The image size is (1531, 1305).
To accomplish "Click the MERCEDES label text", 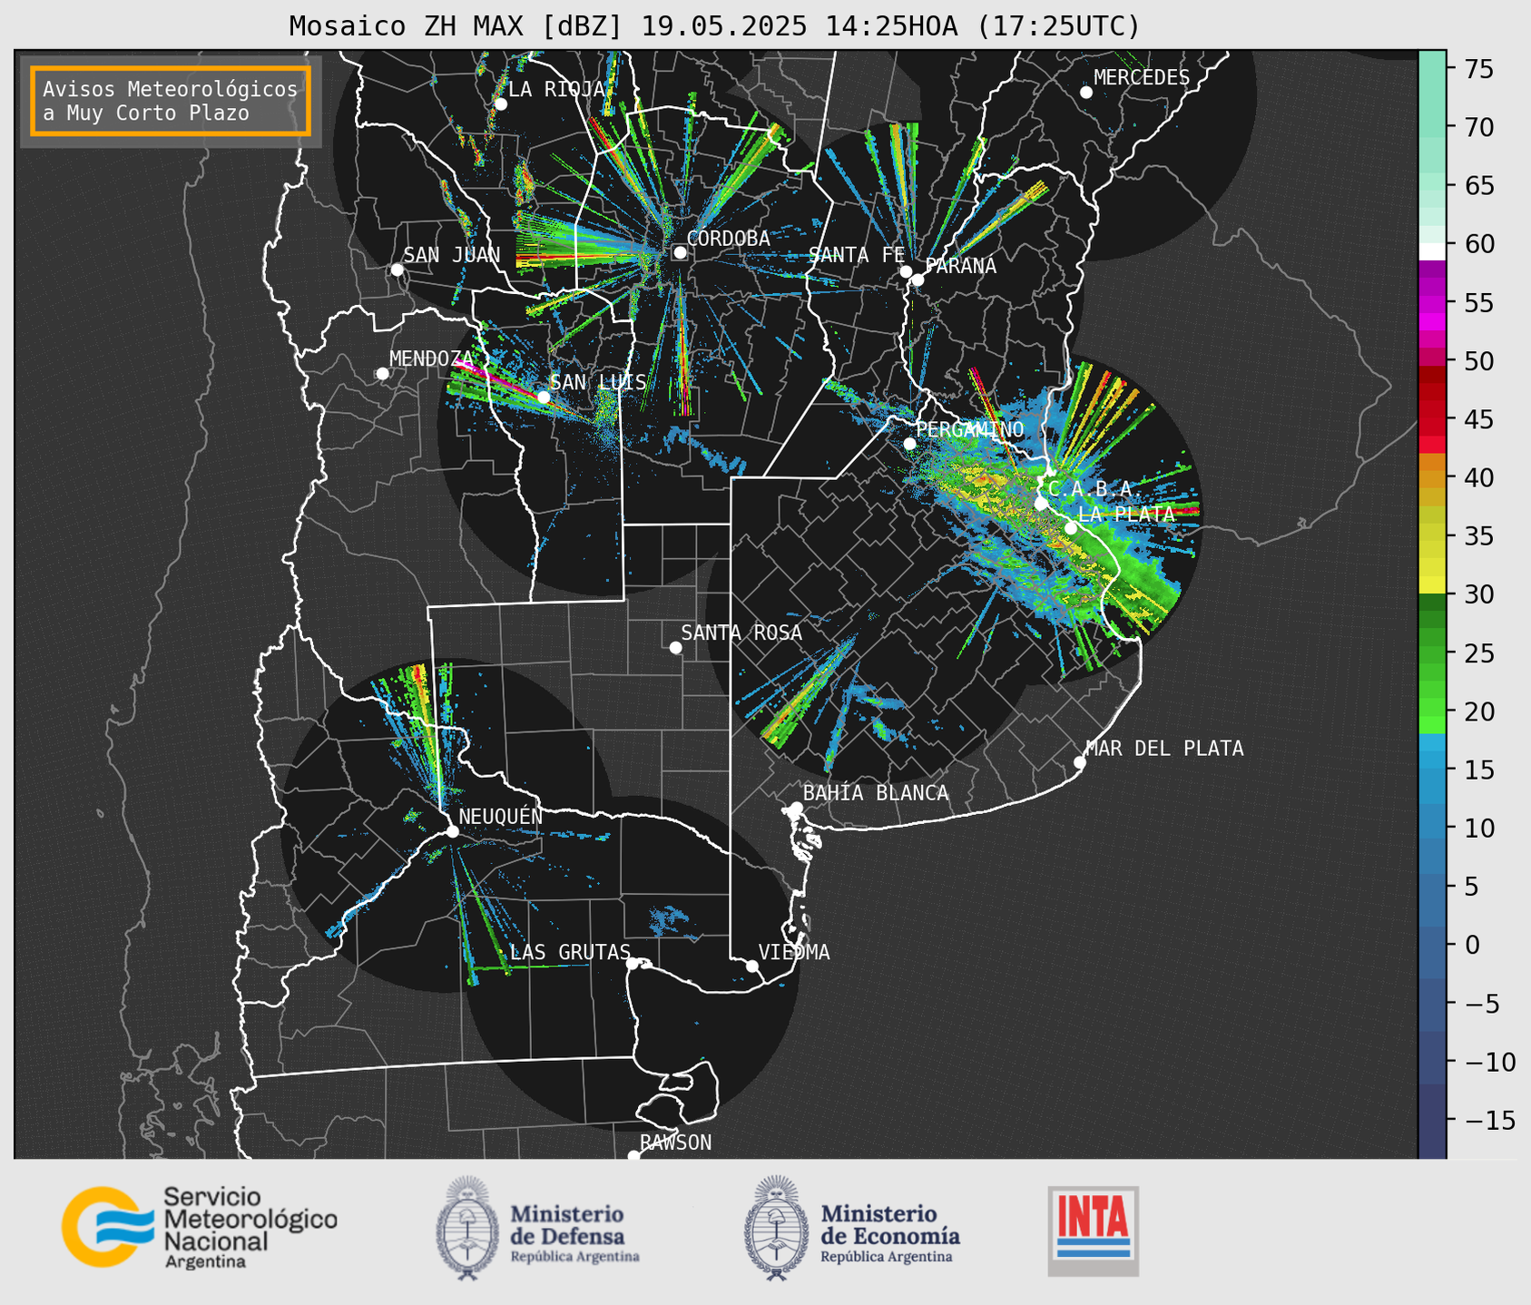I will pos(1141,78).
